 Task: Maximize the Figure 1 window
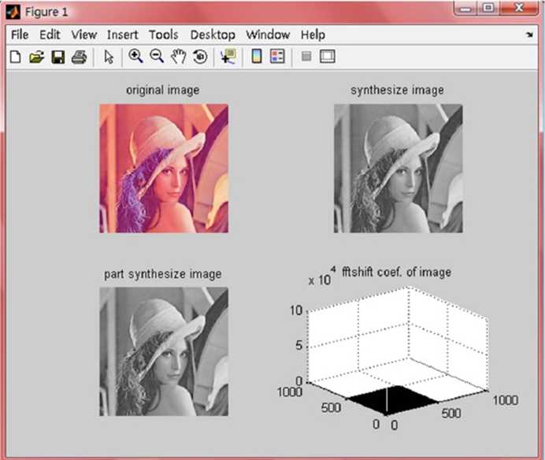[x=488, y=9]
